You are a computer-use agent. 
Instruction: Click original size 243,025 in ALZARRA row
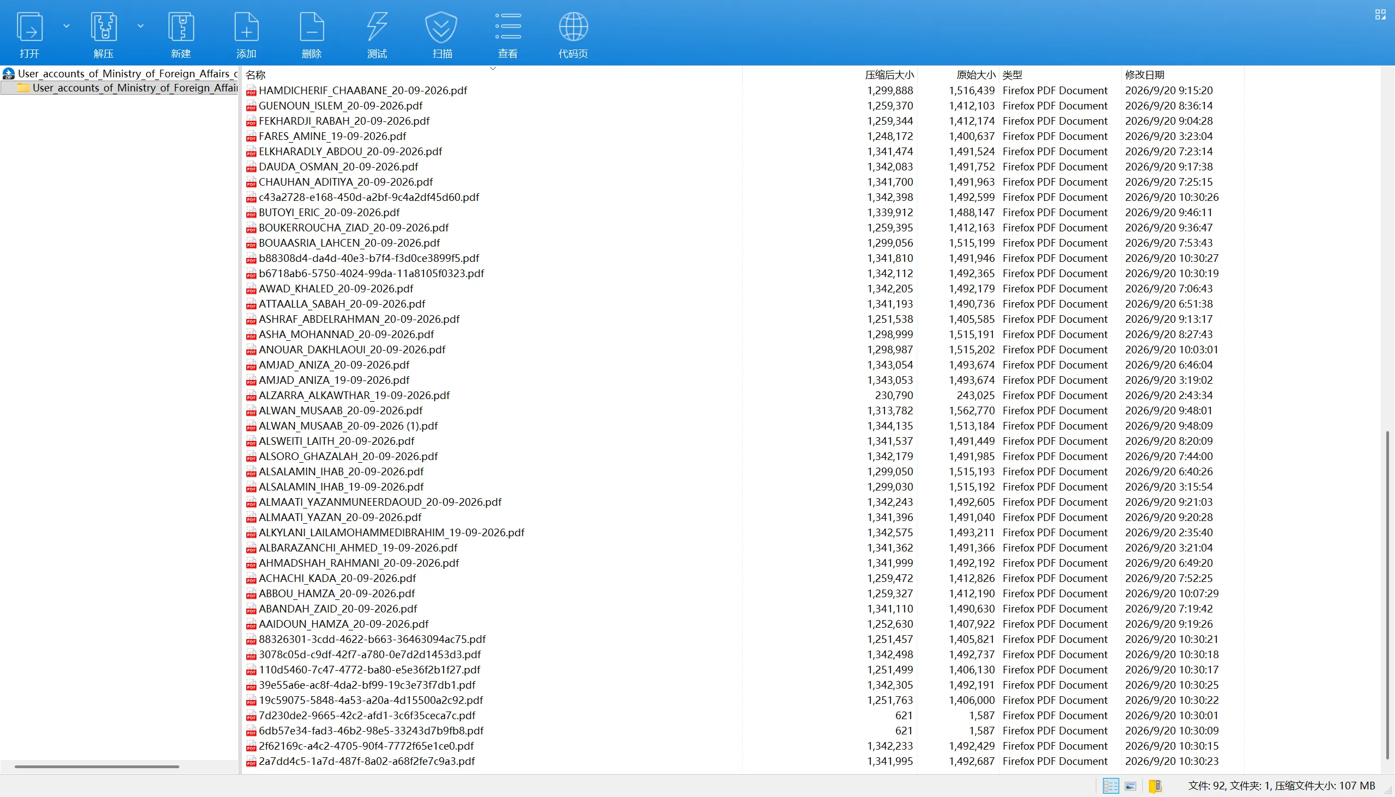point(975,395)
